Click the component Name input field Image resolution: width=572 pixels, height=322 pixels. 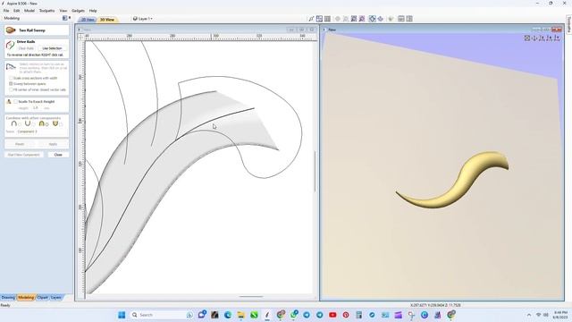41,131
